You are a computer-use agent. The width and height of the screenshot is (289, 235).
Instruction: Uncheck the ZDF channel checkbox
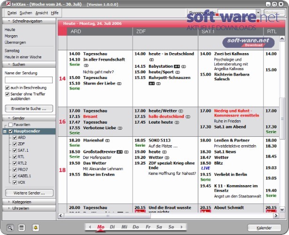(x=15, y=144)
